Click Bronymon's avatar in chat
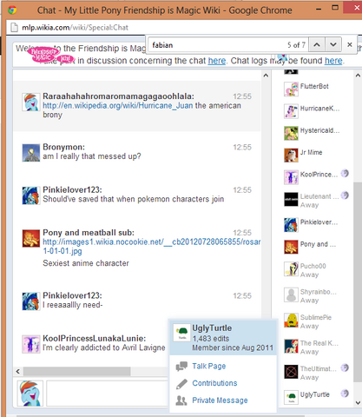Image resolution: width=362 pixels, height=417 pixels. pos(31,153)
